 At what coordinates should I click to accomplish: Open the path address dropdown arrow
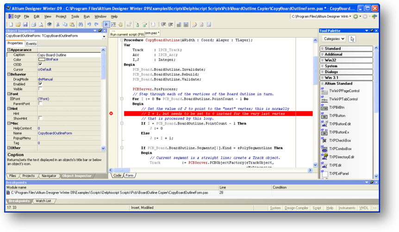coord(350,16)
